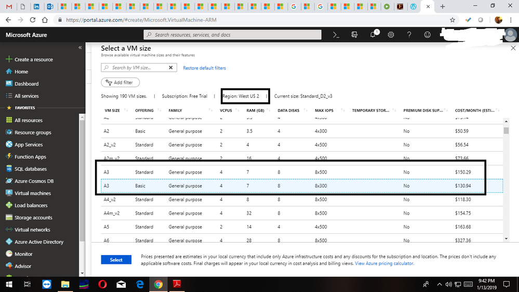This screenshot has width=519, height=292.
Task: Collapse the left sidebar menu
Action: (x=80, y=48)
